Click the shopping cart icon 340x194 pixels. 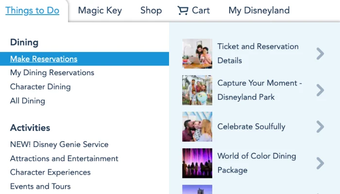tap(183, 10)
